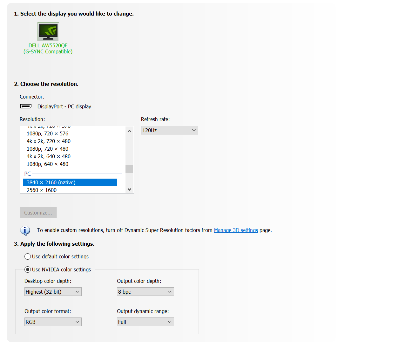Open Desktop color depth dropdown

(x=53, y=292)
